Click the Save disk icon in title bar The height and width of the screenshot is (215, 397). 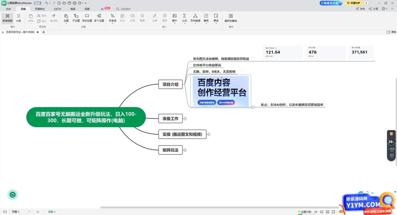click(x=69, y=3)
